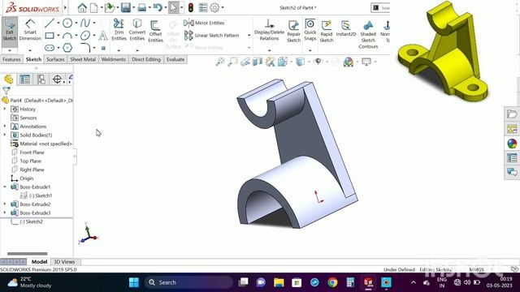Select the Sketch Fillet tool
Screen dimensions: 520x292
(85, 48)
